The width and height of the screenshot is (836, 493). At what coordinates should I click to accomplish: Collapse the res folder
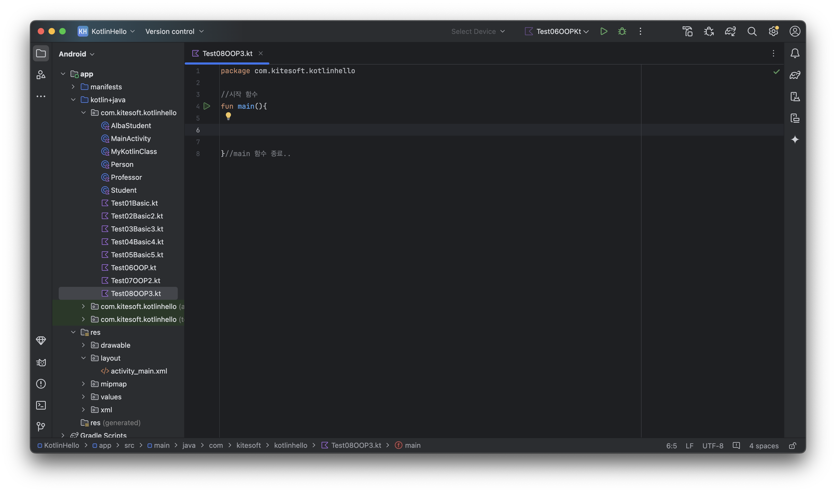point(73,332)
